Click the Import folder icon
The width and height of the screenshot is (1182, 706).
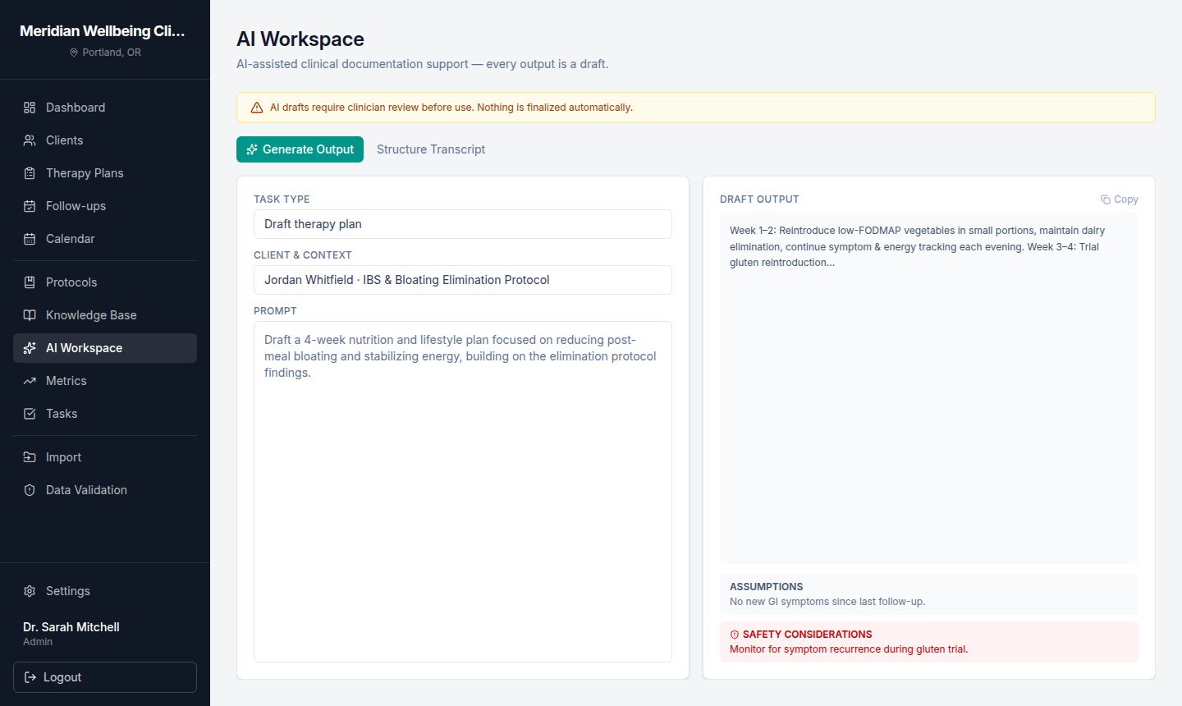click(30, 457)
